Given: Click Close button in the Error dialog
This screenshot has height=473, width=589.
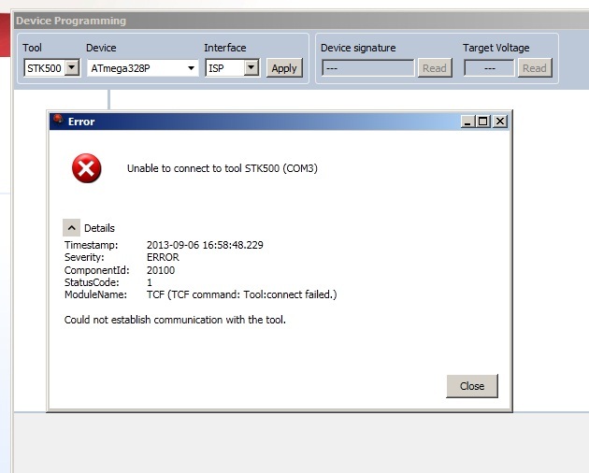Looking at the screenshot, I should click(x=472, y=386).
